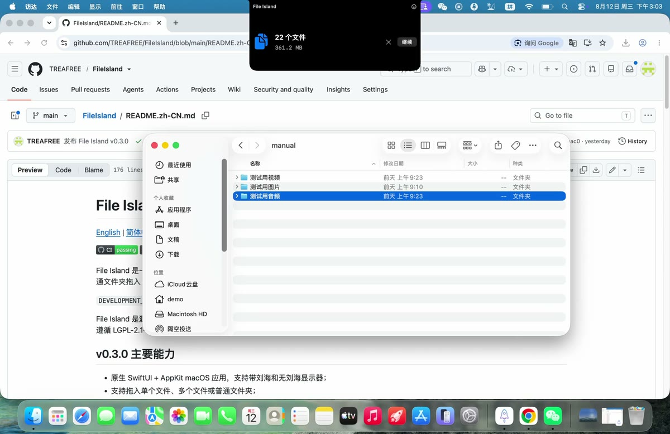Switch to the Actions tab
The width and height of the screenshot is (670, 434).
(167, 89)
